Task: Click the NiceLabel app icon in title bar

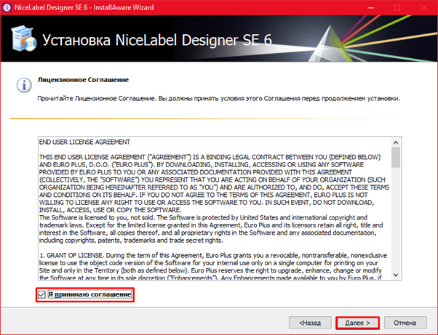Action: (x=7, y=7)
